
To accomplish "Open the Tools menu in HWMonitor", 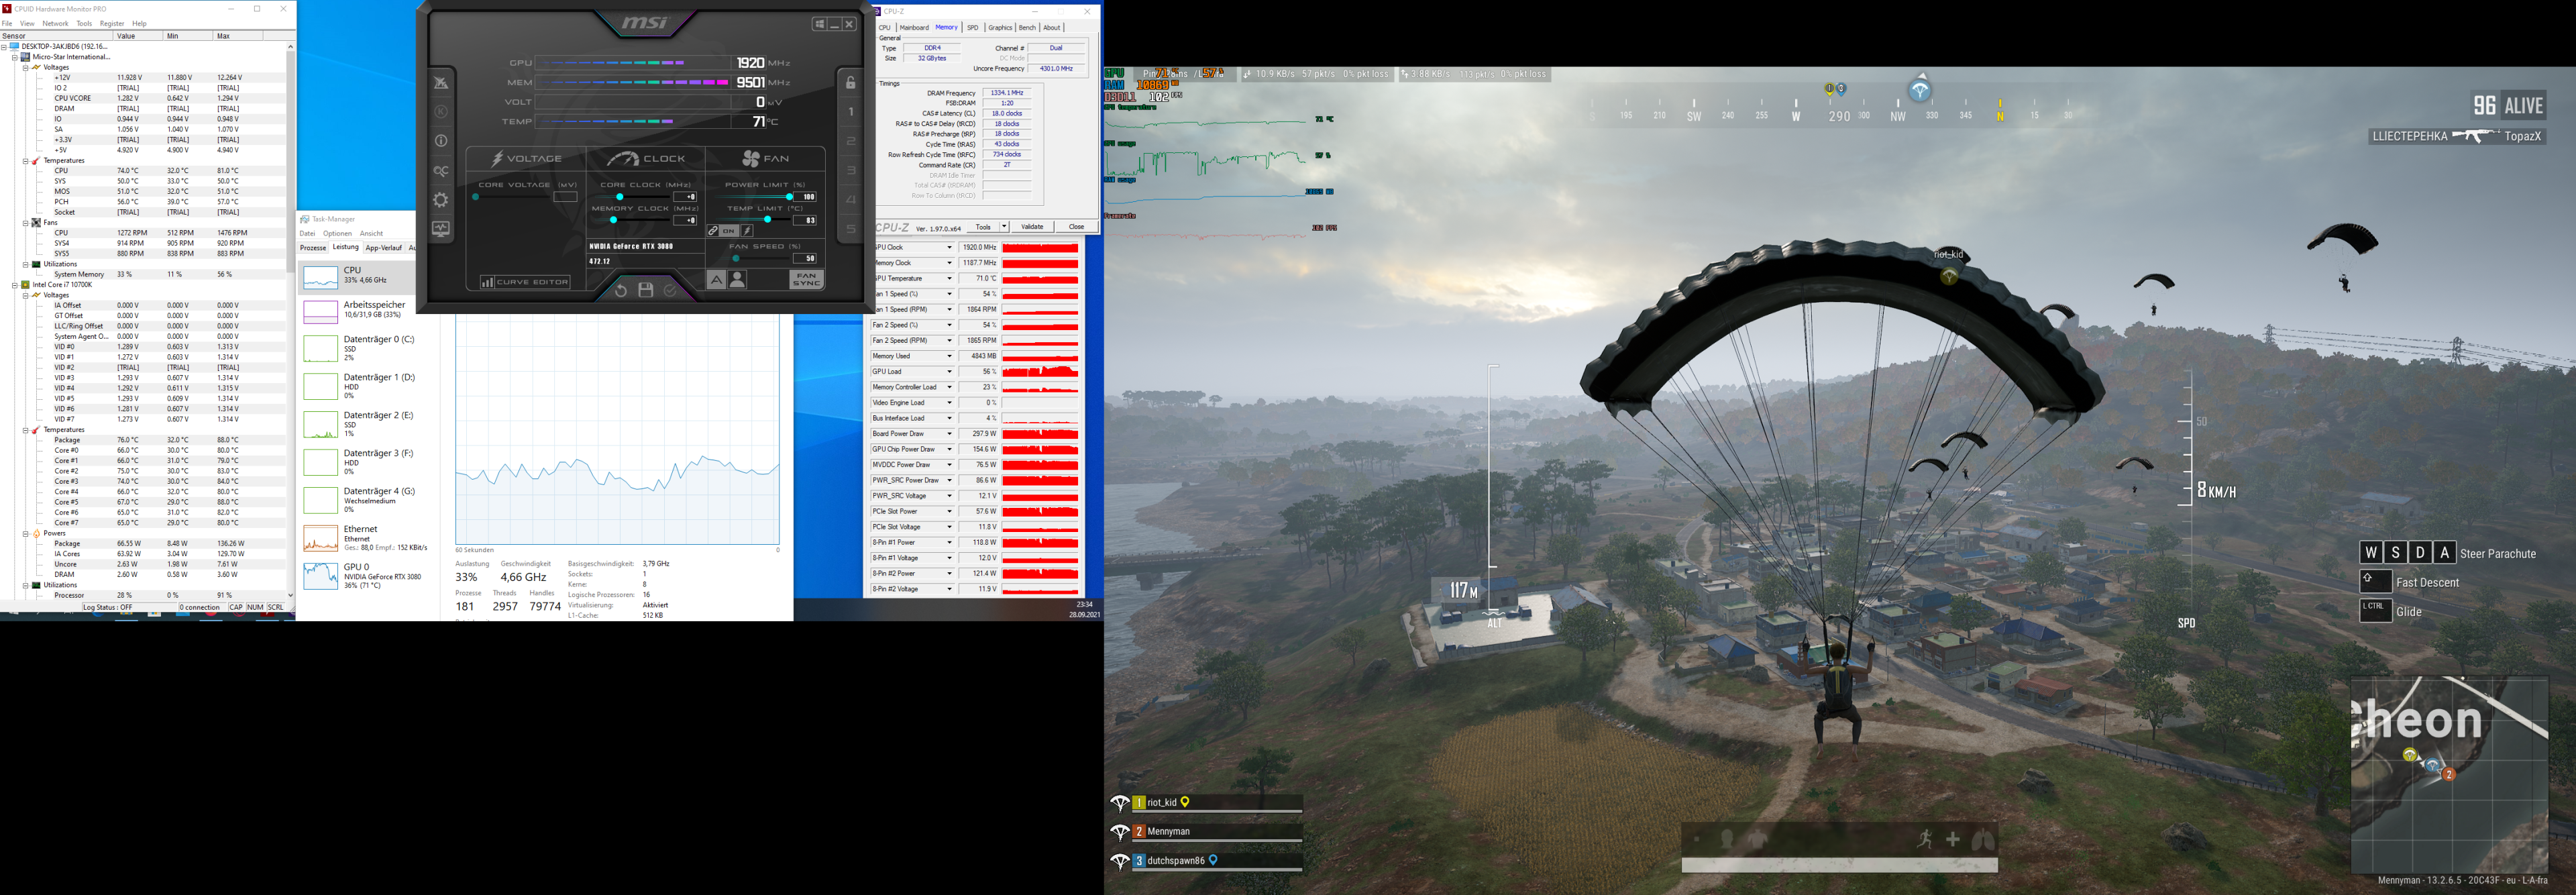I will (x=84, y=23).
